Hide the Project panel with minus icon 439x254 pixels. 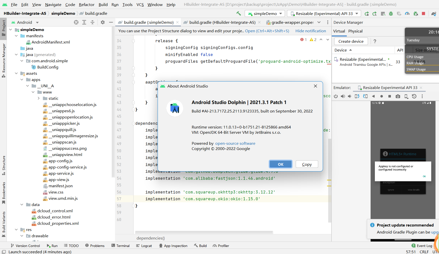point(111,22)
